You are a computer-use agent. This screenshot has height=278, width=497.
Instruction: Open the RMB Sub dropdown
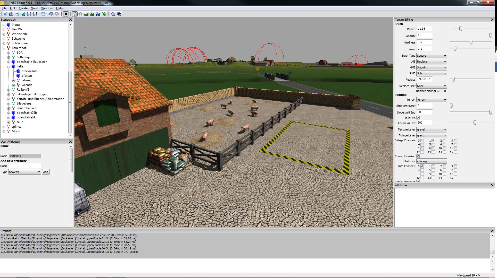point(432,73)
